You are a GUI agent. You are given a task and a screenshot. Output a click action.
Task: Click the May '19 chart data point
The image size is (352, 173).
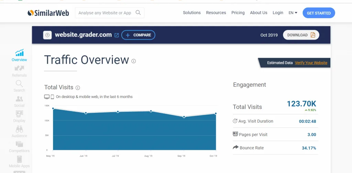click(x=53, y=109)
